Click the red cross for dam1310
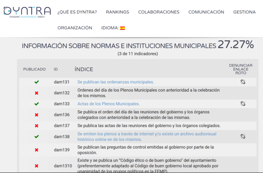 [37, 166]
